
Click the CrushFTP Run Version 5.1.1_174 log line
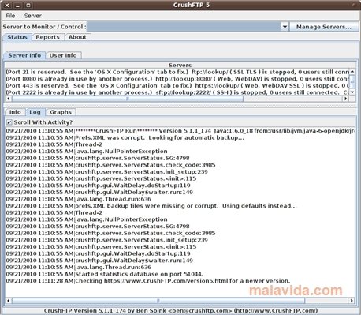tap(180, 131)
